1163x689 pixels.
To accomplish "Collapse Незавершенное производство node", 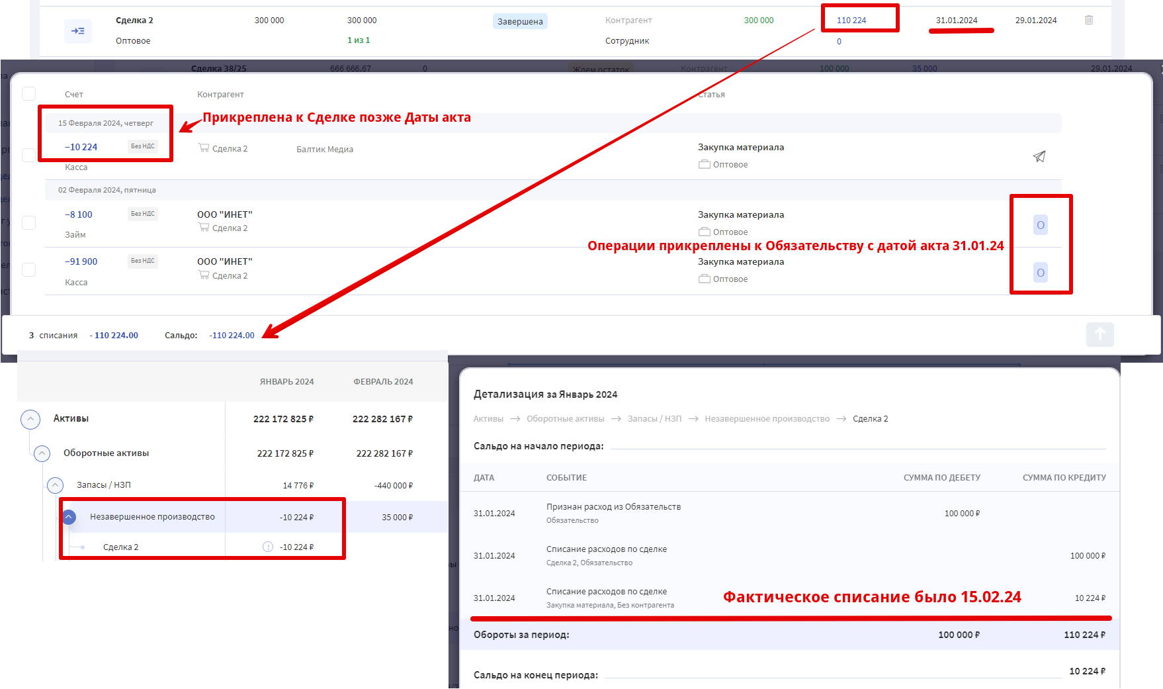I will tap(69, 517).
